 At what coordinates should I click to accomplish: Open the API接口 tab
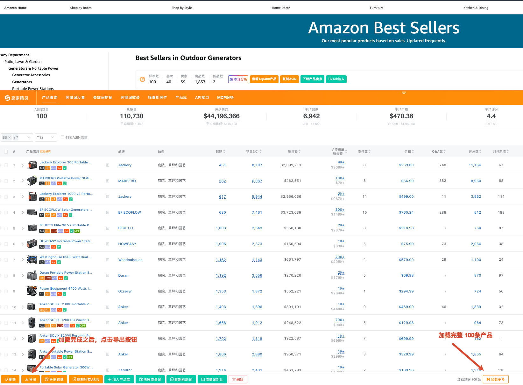tap(202, 98)
